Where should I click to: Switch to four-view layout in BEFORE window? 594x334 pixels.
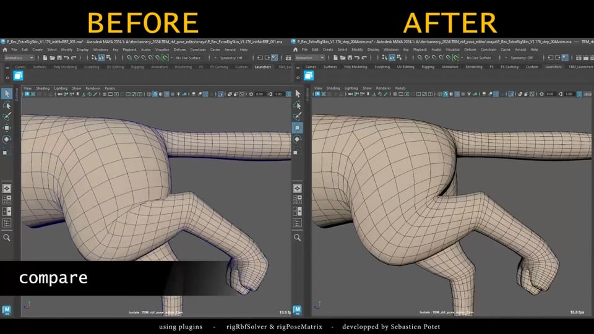[7, 200]
